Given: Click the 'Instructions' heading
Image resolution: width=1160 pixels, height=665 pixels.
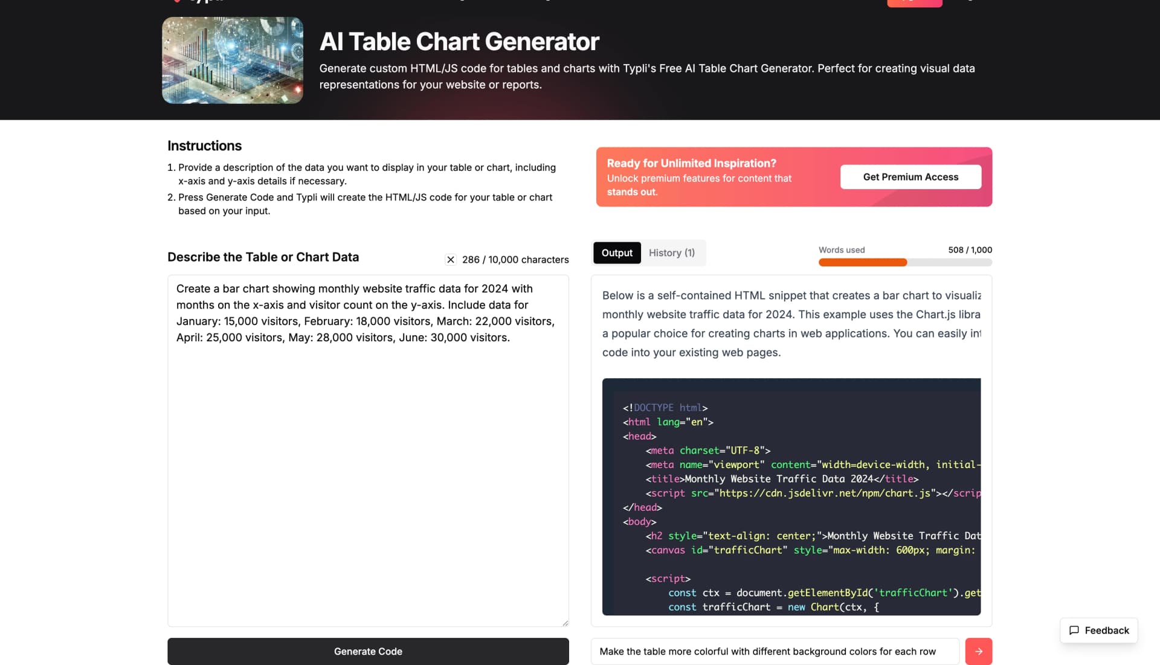Looking at the screenshot, I should (x=204, y=146).
